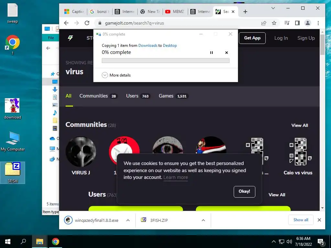
Task: Open the media control icon in Chrome
Action: pyautogui.click(x=287, y=23)
